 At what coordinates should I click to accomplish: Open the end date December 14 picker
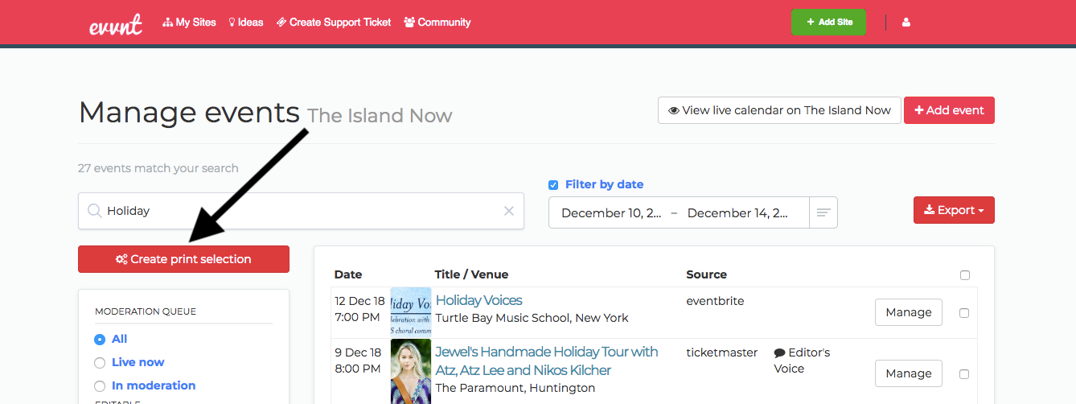click(x=738, y=213)
